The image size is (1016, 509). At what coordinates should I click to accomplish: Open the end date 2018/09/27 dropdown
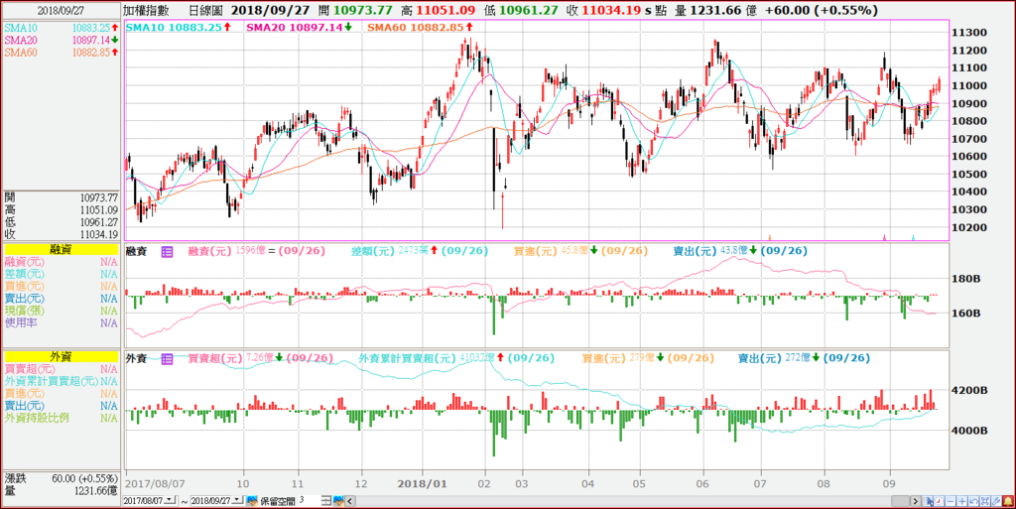click(x=238, y=501)
